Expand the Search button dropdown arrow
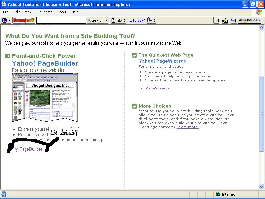265x199 pixels. 106,20
